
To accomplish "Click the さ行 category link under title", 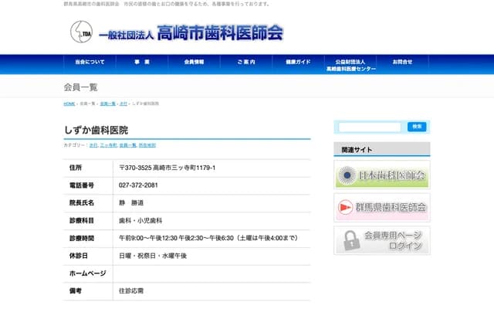I will tap(93, 145).
